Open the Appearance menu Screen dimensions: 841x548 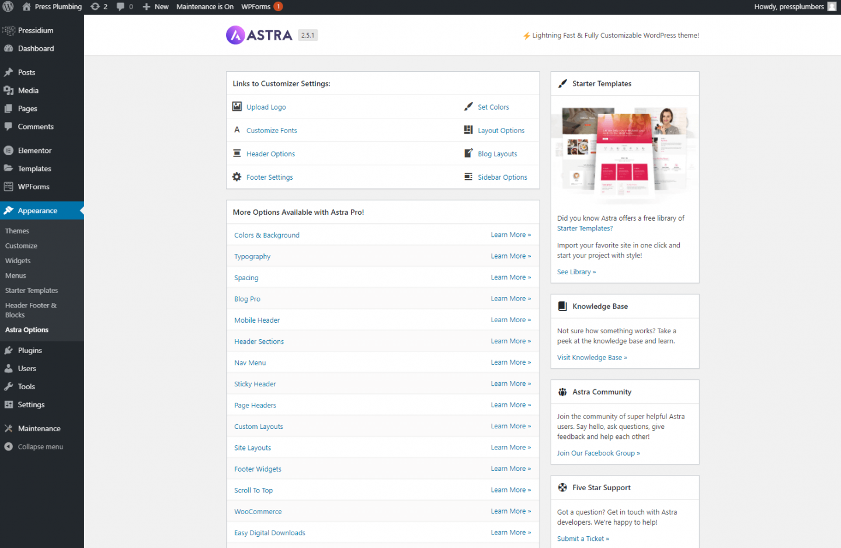(x=42, y=211)
